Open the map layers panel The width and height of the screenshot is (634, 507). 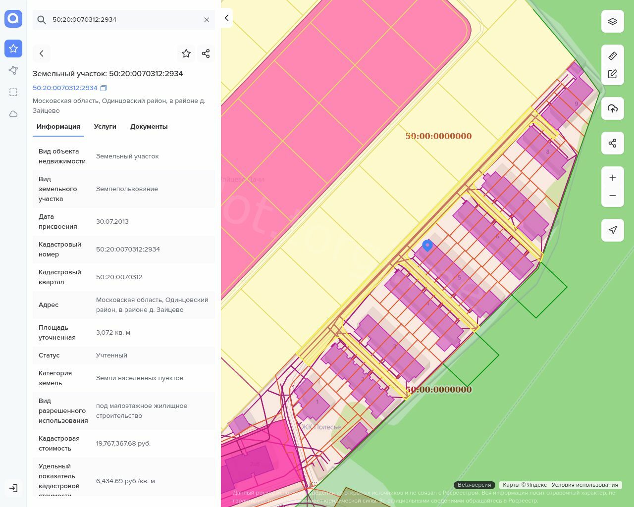[x=613, y=21]
